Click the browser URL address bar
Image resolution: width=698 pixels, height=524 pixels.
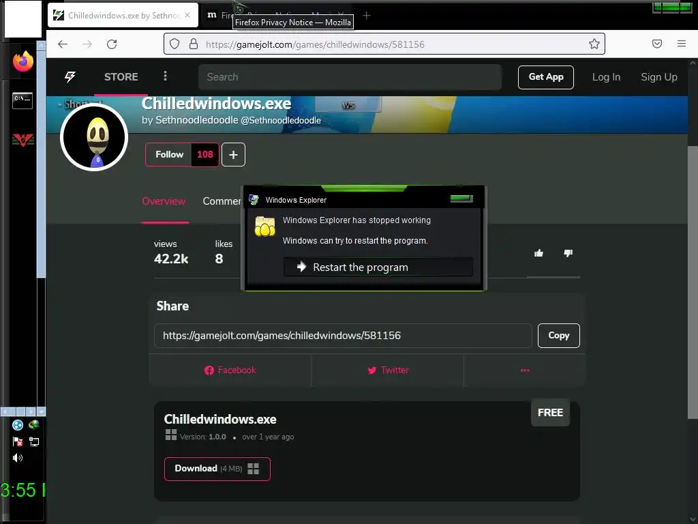tap(384, 44)
